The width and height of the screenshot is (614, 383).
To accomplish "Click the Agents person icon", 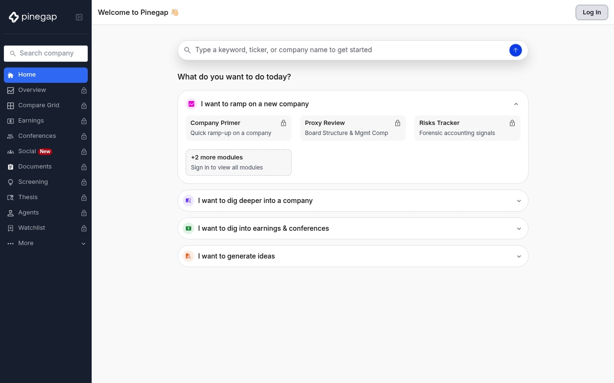I will (x=11, y=213).
